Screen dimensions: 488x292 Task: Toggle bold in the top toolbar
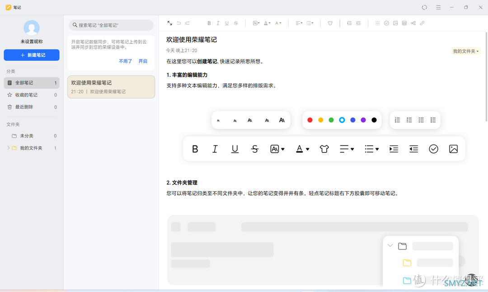pos(209,23)
